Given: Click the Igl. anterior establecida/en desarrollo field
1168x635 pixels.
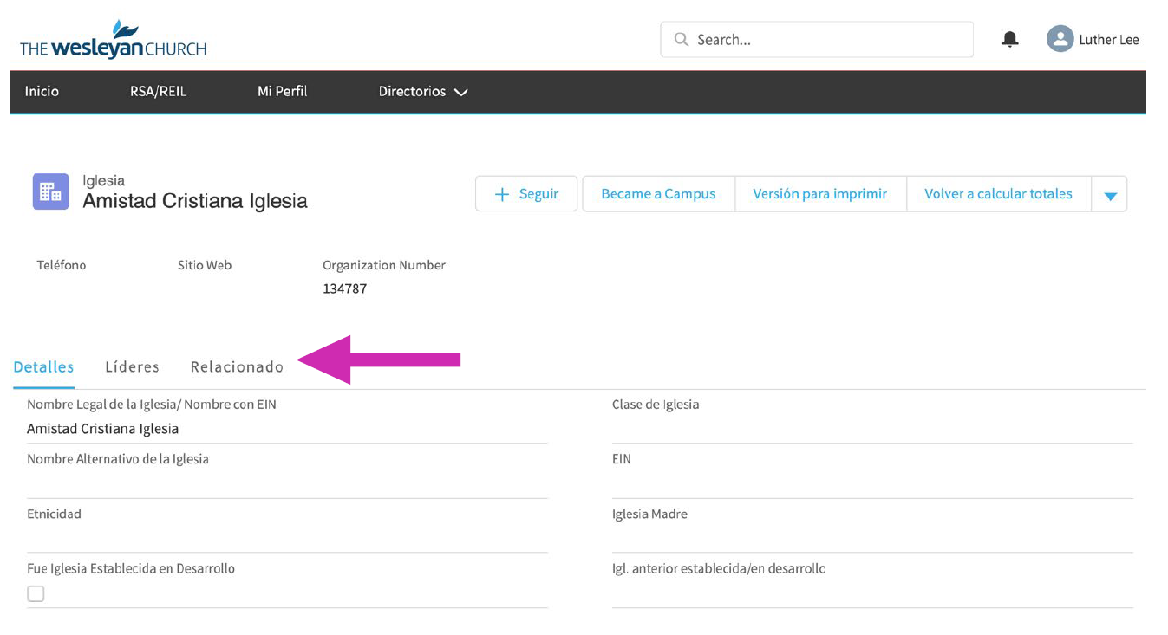Looking at the screenshot, I should 872,585.
